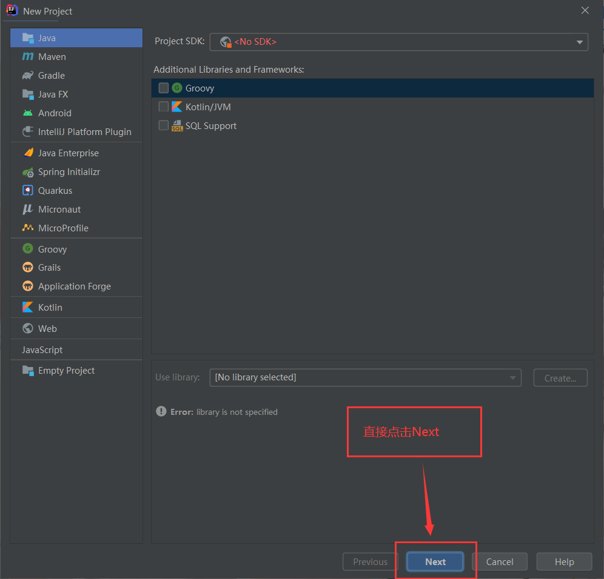This screenshot has height=579, width=604.
Task: Select Grails project type label
Action: point(49,267)
